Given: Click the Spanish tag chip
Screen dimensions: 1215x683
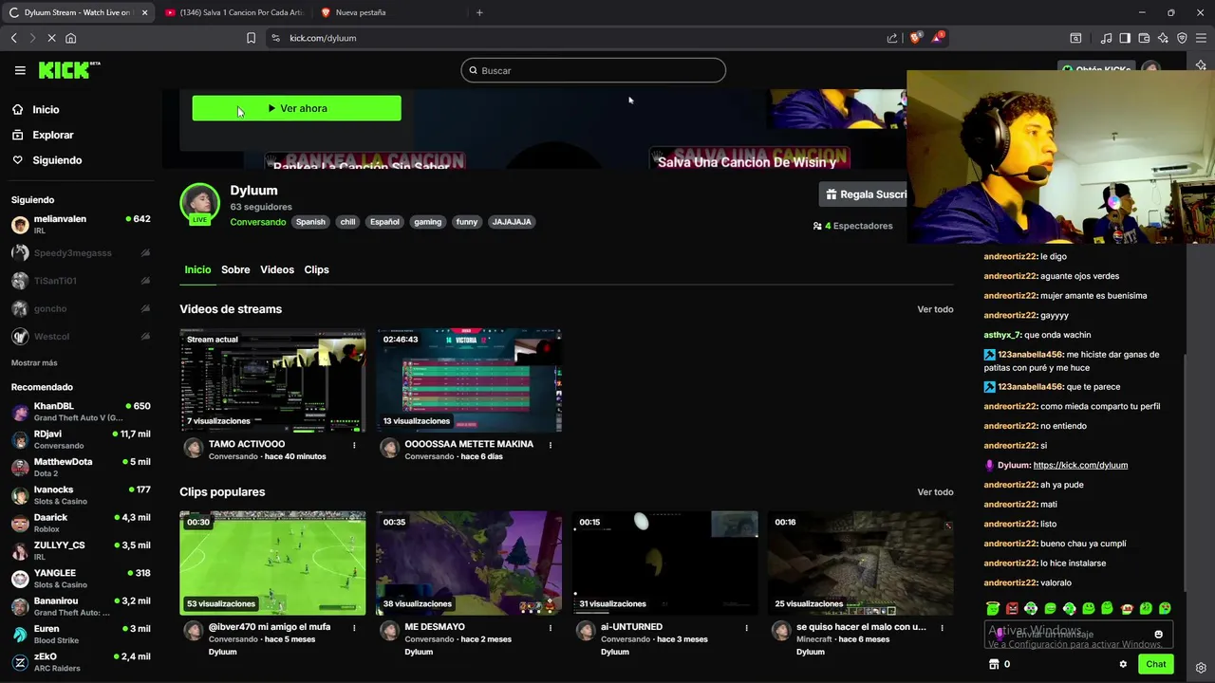Looking at the screenshot, I should coord(310,222).
